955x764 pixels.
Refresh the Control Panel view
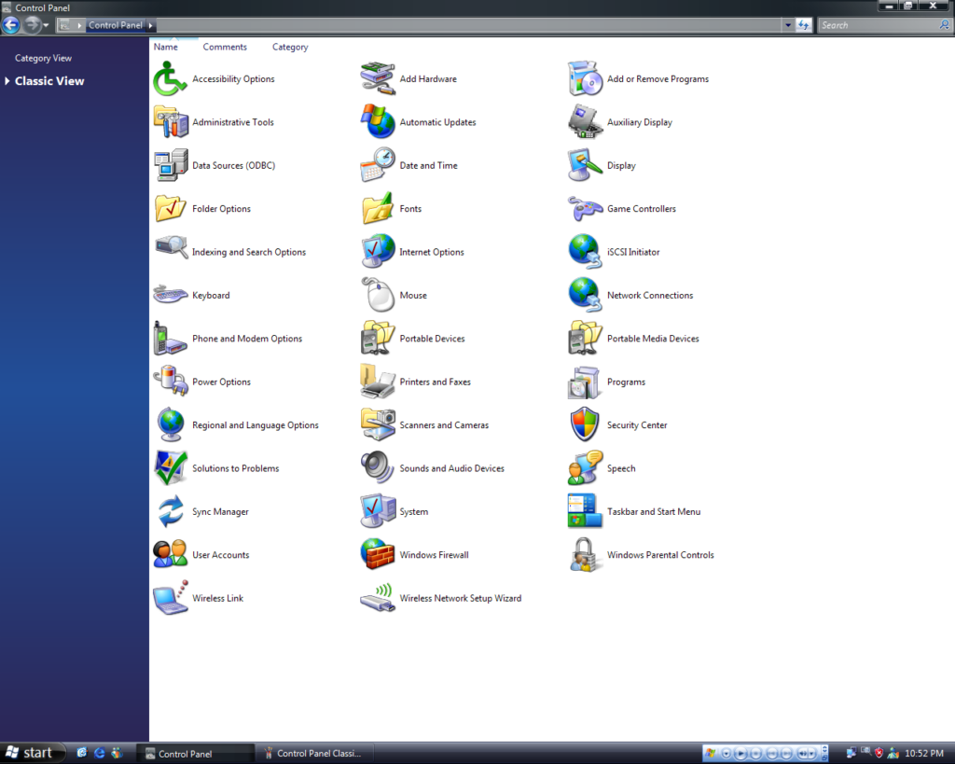coord(804,25)
